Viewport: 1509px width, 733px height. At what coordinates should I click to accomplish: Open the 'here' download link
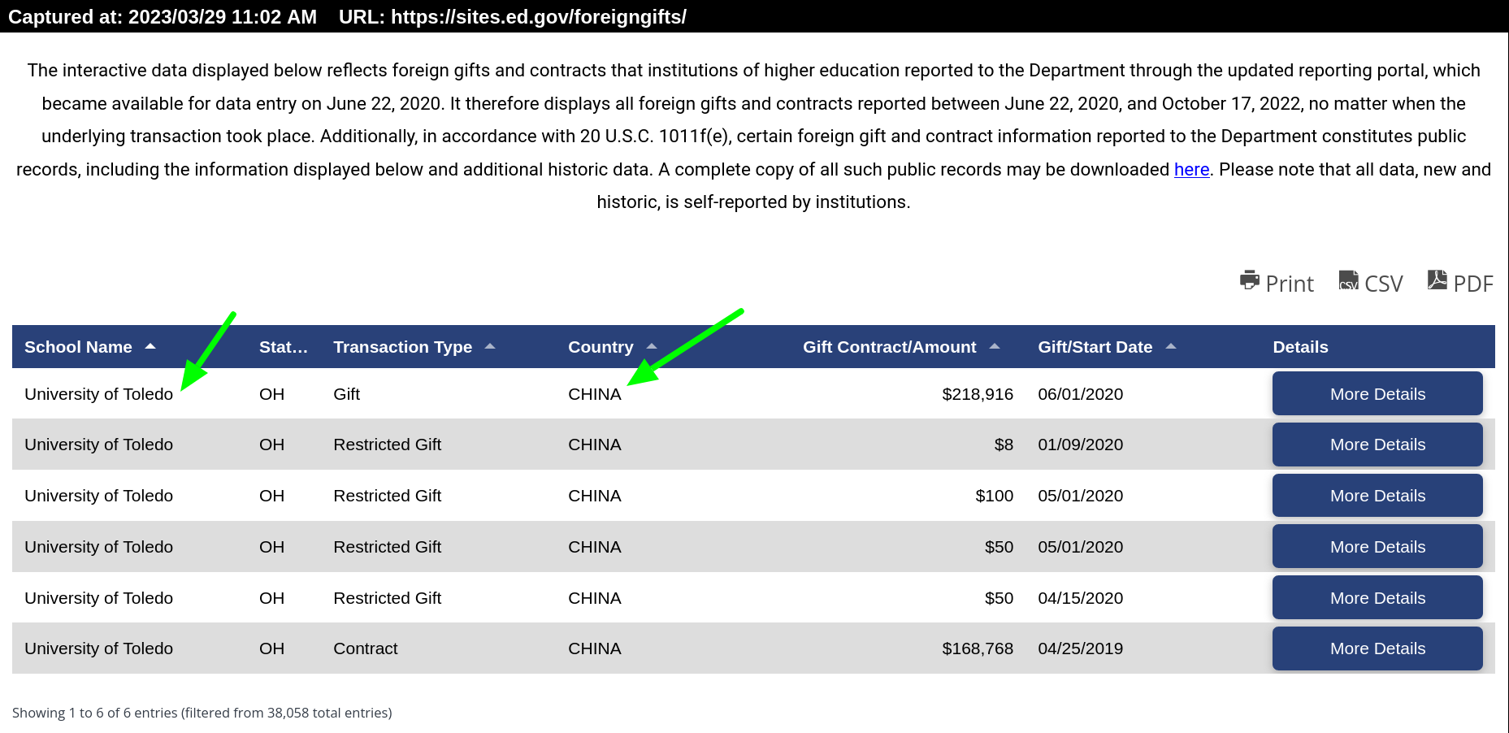point(1192,169)
